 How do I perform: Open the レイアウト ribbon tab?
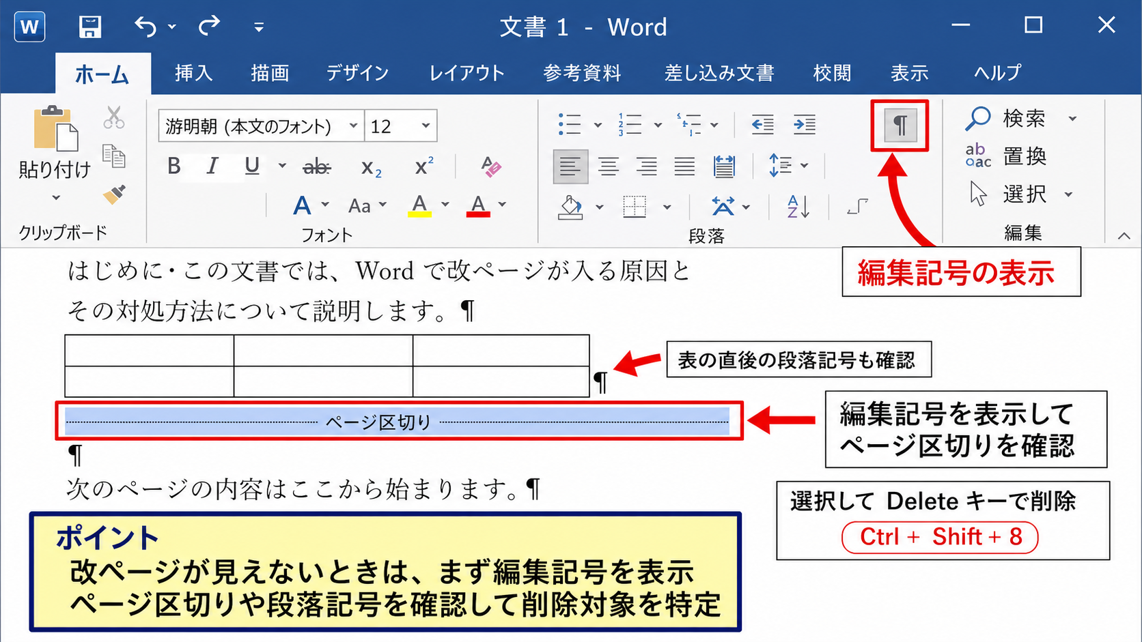coord(466,73)
